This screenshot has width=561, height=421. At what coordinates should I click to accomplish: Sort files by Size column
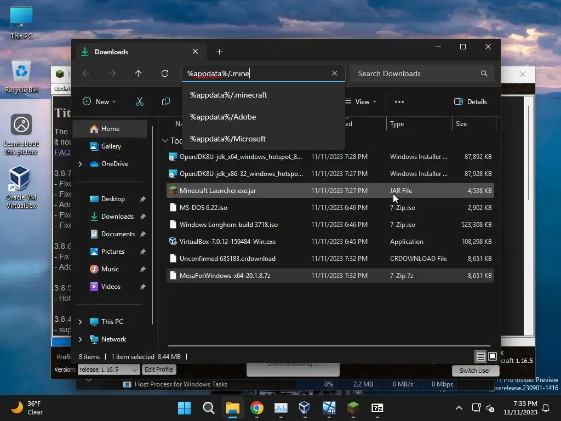[474, 124]
